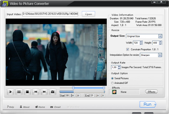
Task: Capture snapshot with camera icon
Action: point(53,91)
